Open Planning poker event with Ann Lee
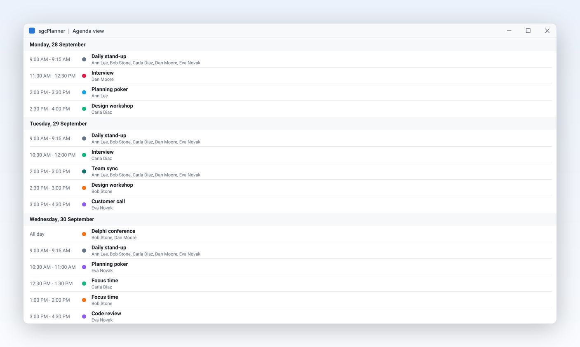The width and height of the screenshot is (580, 347). pyautogui.click(x=110, y=89)
